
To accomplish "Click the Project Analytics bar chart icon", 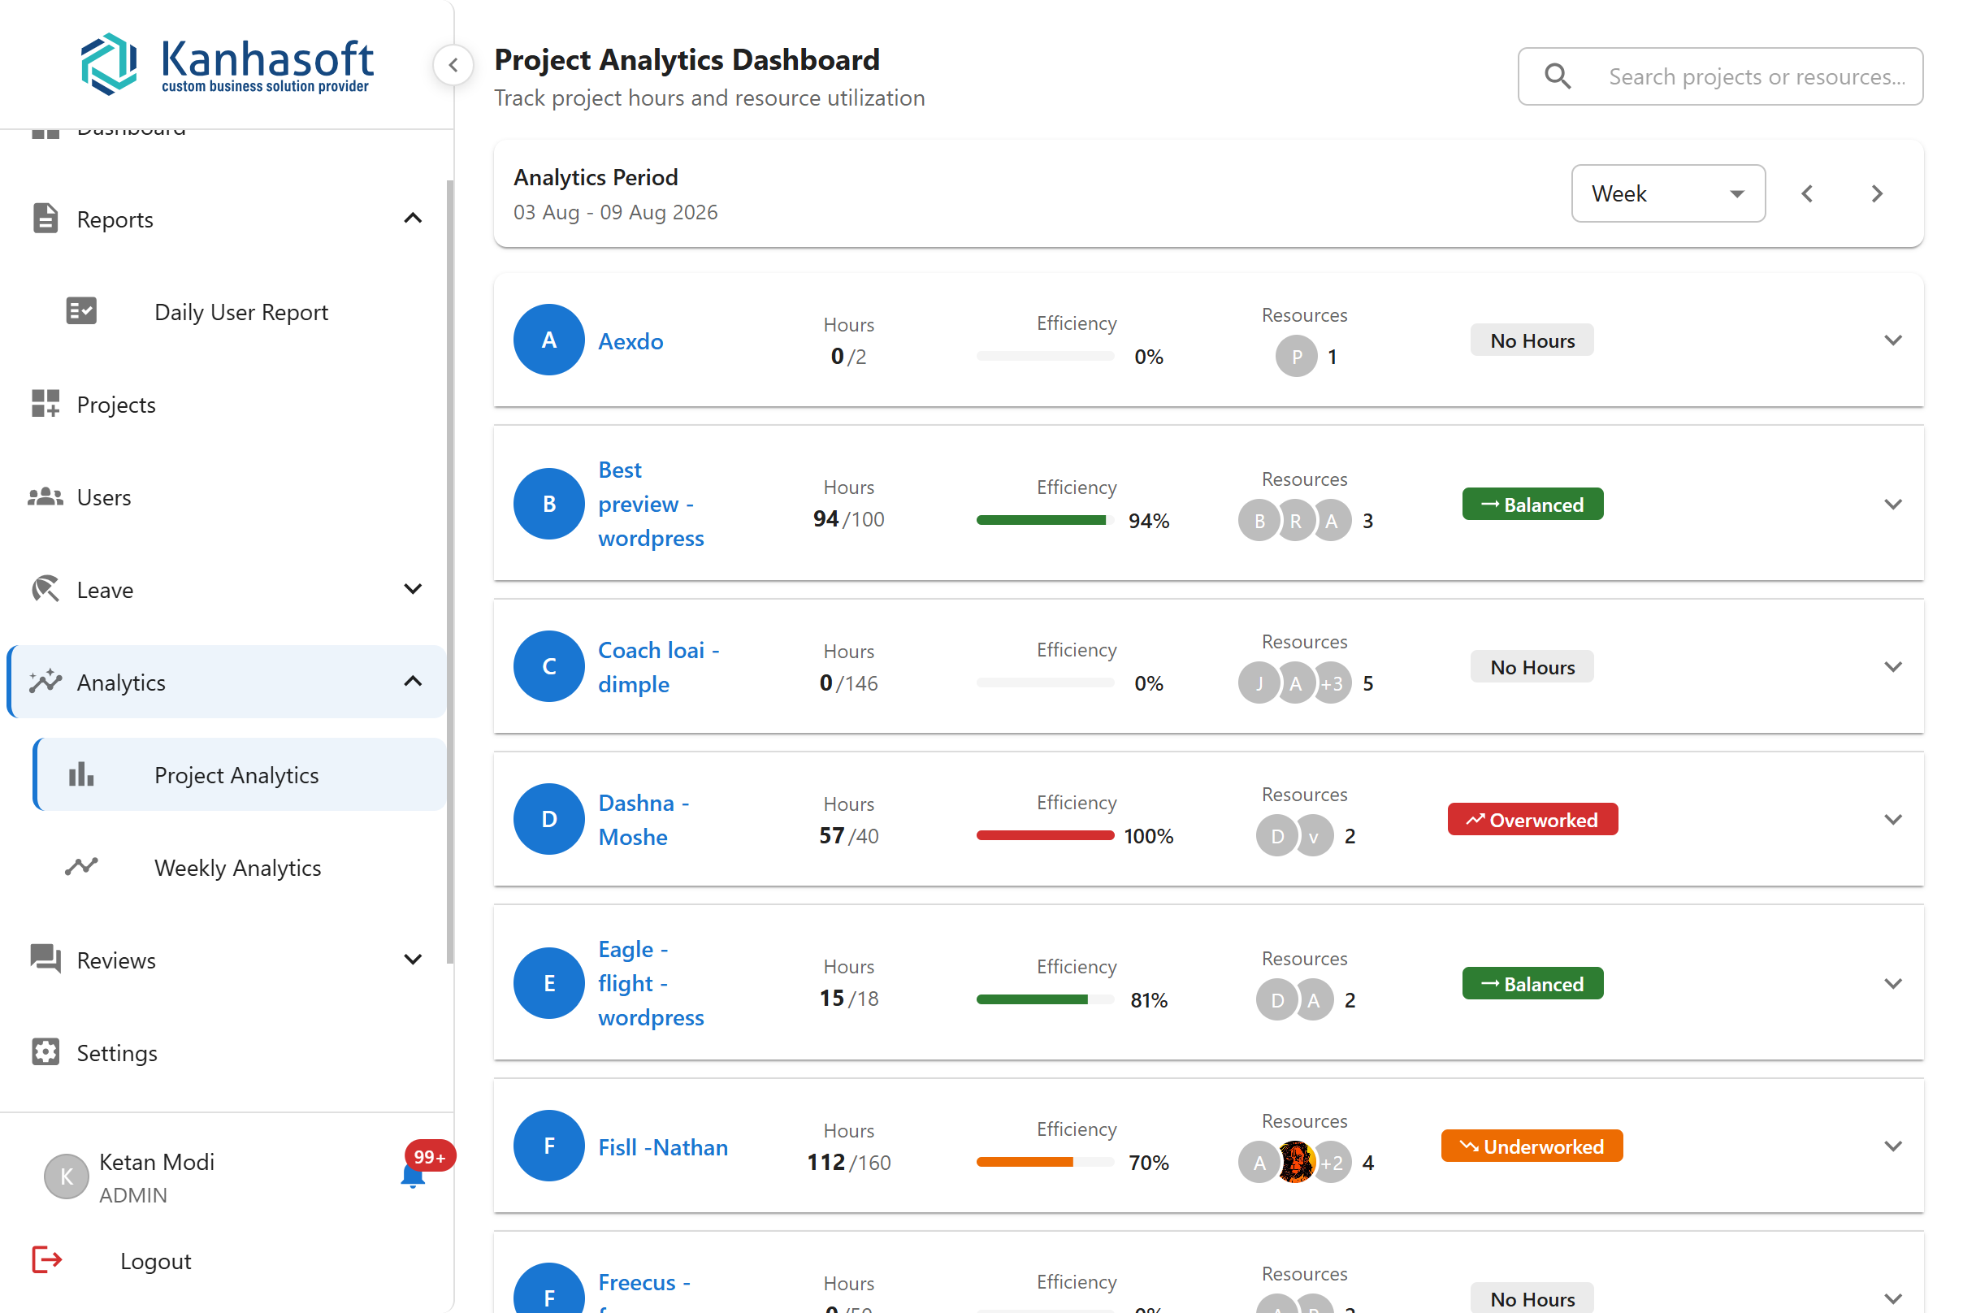I will (81, 774).
